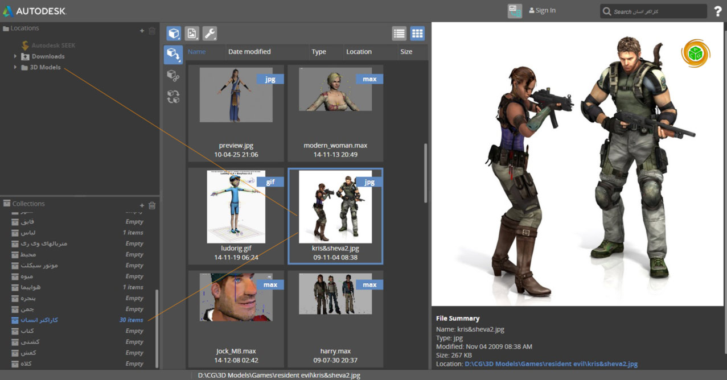Screen dimensions: 727x380
Task: Click the jpg badge on preview.jpg
Action: tap(270, 79)
